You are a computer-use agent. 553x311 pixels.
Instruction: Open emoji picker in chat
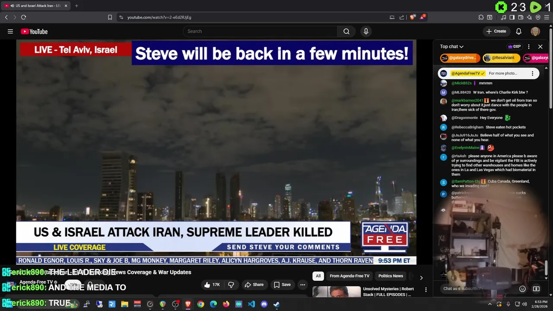[522, 289]
